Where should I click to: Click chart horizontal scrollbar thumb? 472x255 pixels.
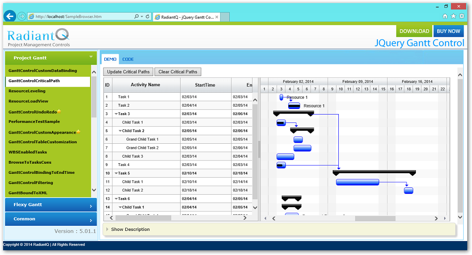click(375, 219)
